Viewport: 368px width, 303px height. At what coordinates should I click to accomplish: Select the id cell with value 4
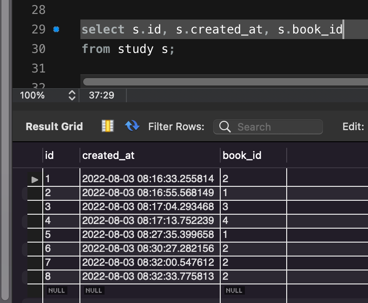(61, 221)
